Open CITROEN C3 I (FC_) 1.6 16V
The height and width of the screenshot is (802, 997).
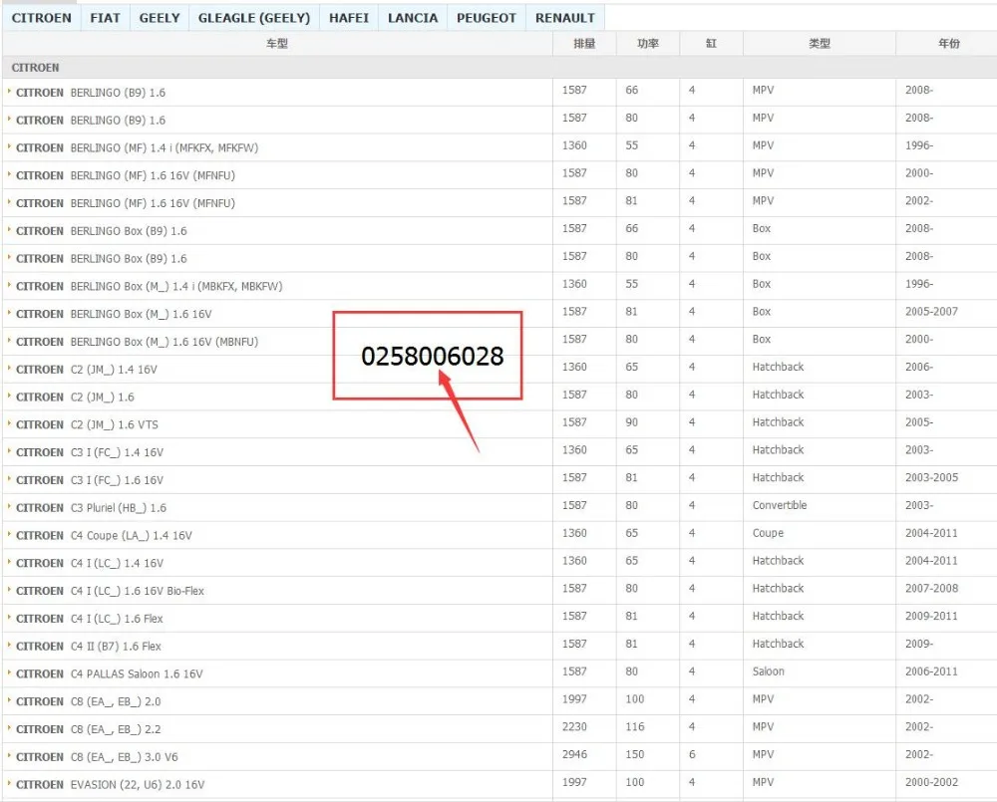tap(90, 480)
